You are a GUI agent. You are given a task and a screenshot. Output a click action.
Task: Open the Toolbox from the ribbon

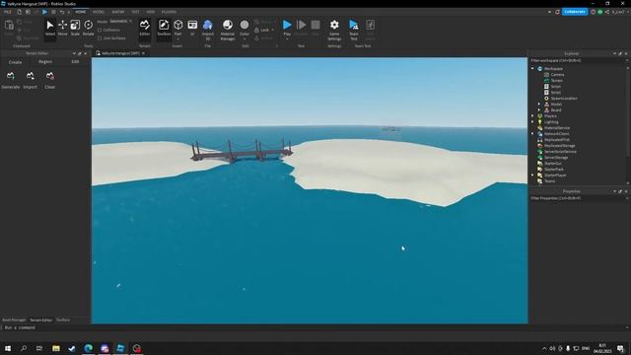click(x=164, y=29)
